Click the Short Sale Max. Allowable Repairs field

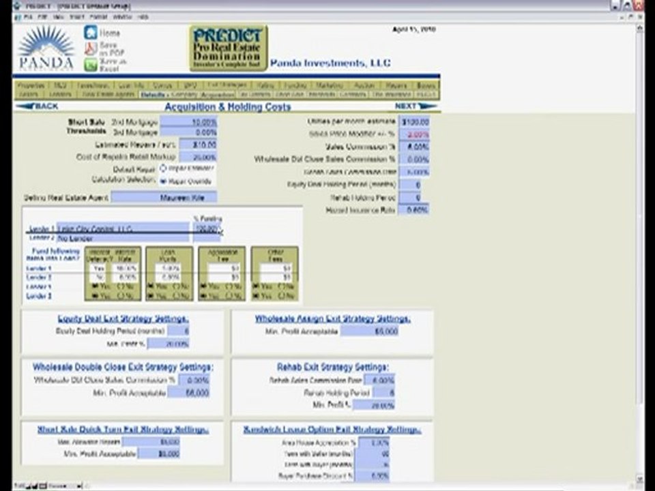click(x=151, y=441)
